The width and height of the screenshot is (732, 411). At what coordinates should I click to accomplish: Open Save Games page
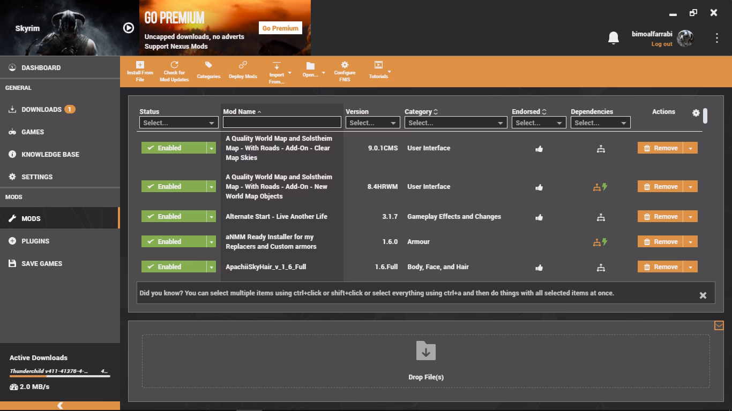point(60,264)
